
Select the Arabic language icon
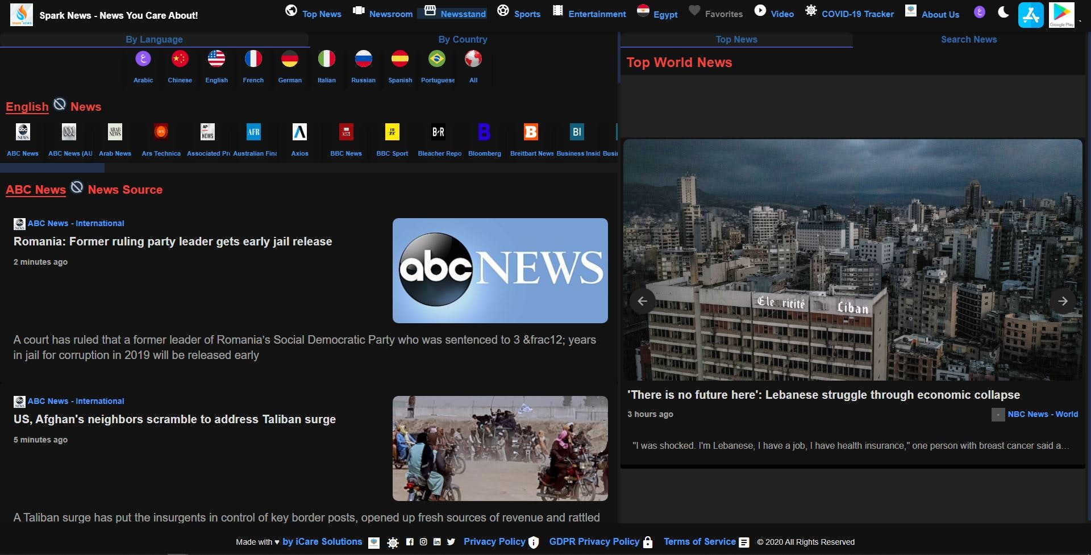[143, 59]
